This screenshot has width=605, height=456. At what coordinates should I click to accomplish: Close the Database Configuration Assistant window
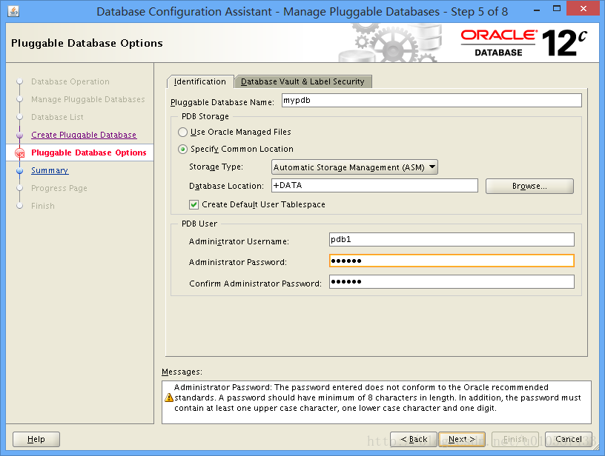tap(583, 9)
